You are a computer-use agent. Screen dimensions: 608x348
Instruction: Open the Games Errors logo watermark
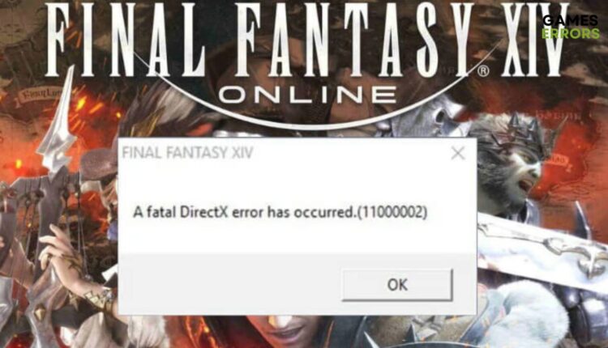[x=571, y=27]
